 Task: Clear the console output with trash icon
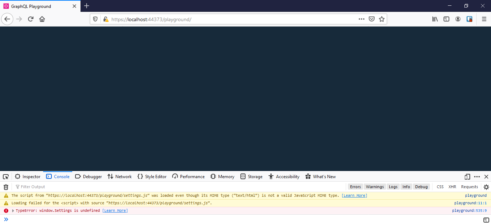[x=6, y=186]
